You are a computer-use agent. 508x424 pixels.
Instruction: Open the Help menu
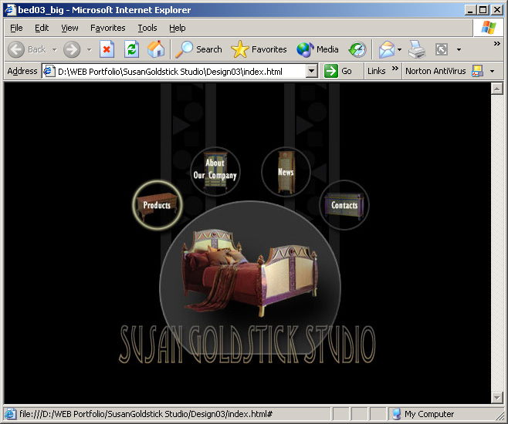pos(178,28)
